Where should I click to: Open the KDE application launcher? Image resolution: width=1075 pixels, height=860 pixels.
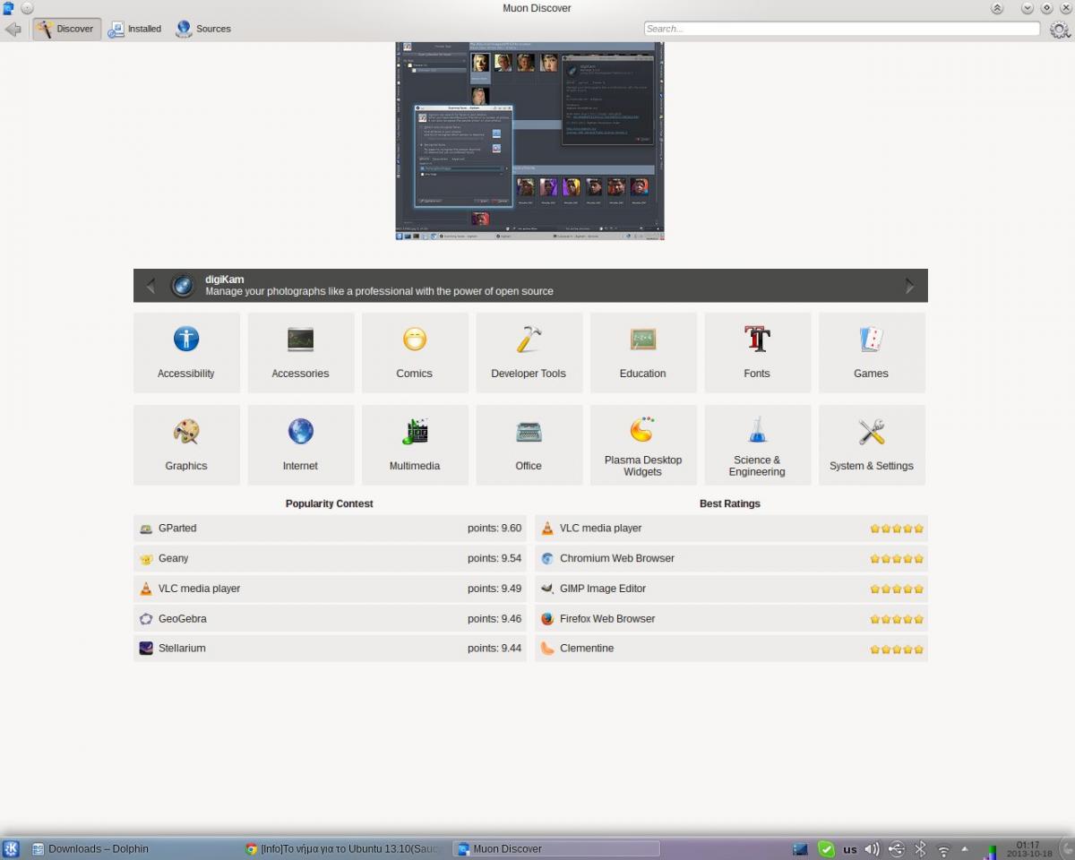coord(11,848)
